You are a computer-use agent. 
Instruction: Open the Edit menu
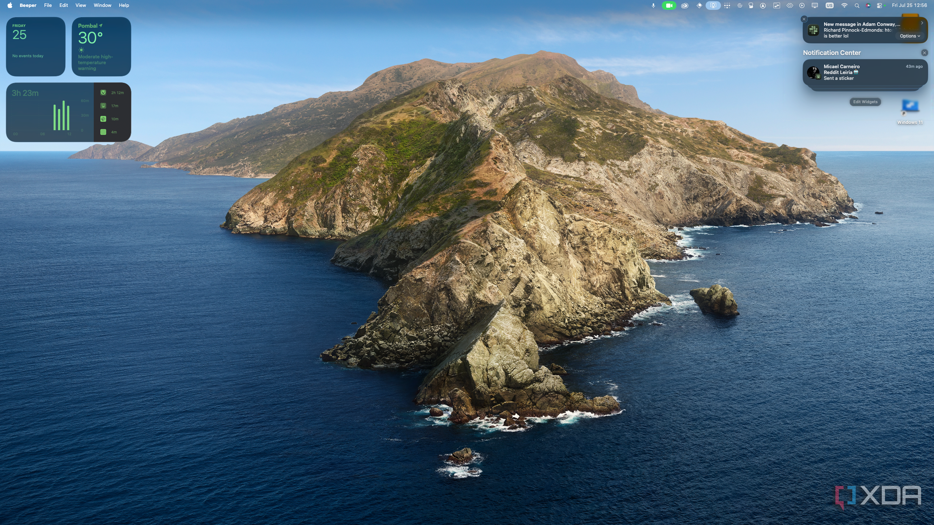click(x=63, y=5)
